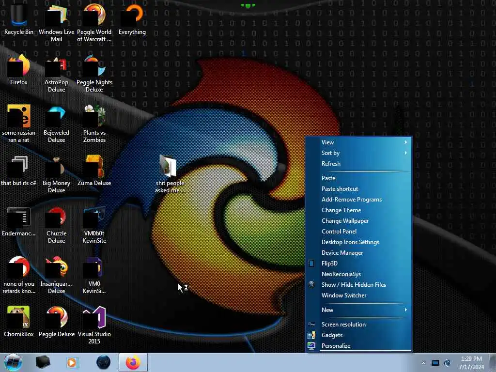The image size is (496, 372).
Task: Open the View submenu in context menu
Action: [x=359, y=142]
